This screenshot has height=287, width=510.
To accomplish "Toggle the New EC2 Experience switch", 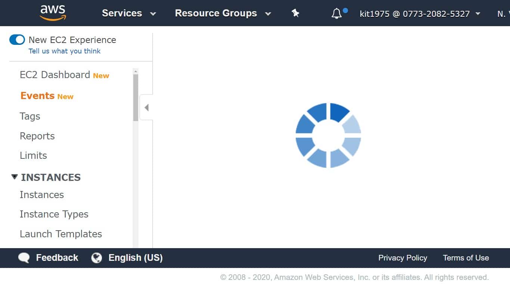I will point(17,40).
